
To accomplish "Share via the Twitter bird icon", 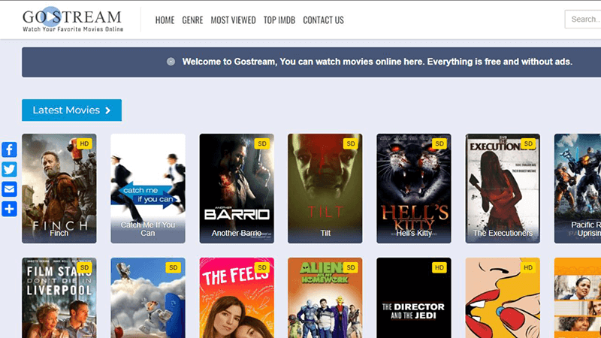I will [x=9, y=170].
